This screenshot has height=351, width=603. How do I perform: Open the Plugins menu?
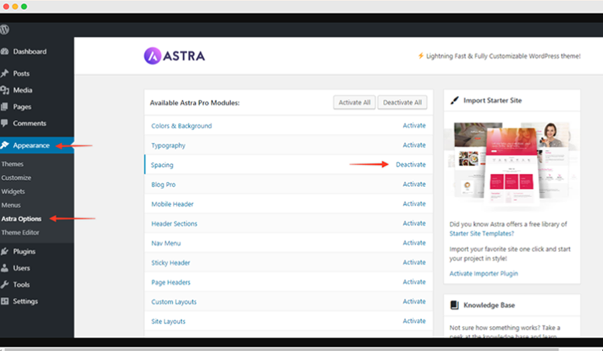(24, 251)
